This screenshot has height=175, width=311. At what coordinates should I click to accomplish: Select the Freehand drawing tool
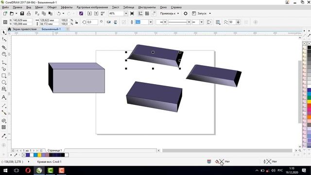pos(4,63)
